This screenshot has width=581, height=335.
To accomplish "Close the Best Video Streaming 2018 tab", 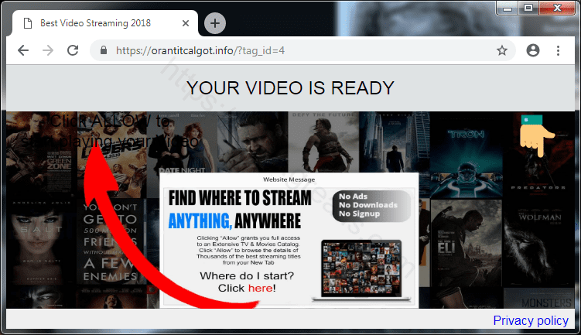I will point(183,23).
